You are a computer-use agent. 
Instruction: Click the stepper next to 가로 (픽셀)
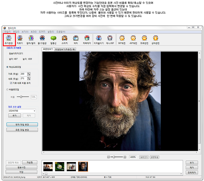point(29,74)
